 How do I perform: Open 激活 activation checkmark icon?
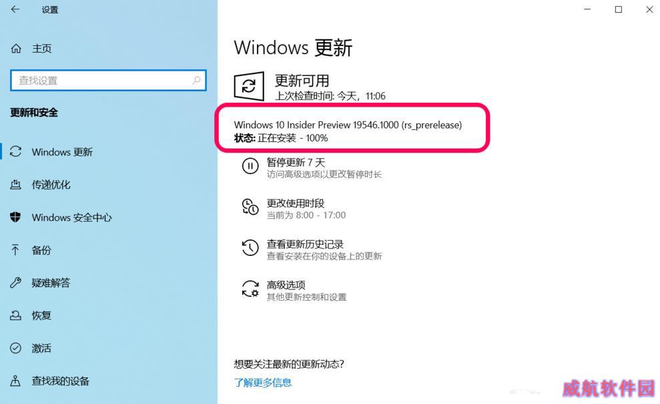point(15,348)
